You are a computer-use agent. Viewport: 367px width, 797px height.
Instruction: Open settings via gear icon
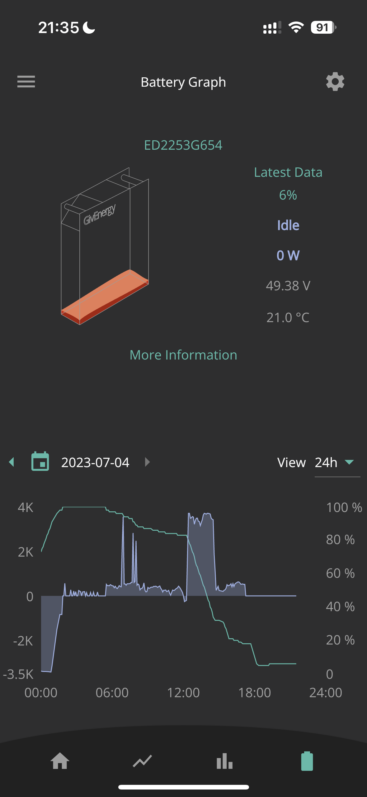335,82
